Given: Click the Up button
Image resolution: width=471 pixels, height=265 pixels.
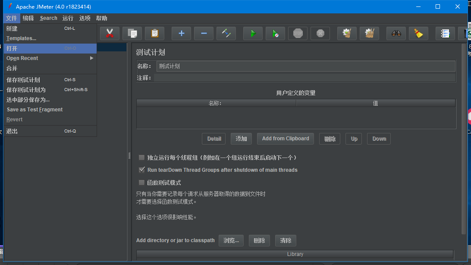Looking at the screenshot, I should point(354,139).
